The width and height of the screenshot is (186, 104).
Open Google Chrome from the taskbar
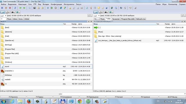click(x=80, y=101)
